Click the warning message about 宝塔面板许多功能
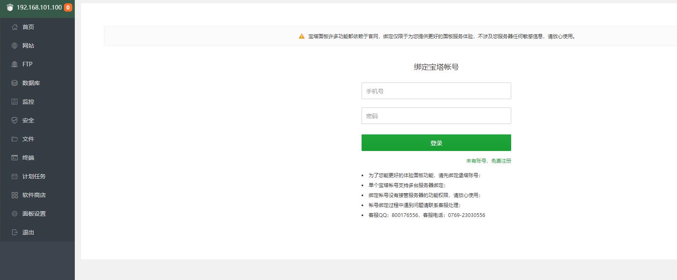This screenshot has height=280, width=677. pos(442,37)
